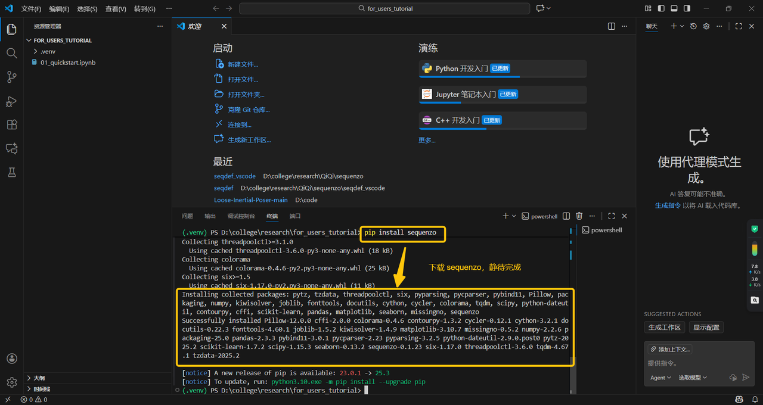Open chat settings gear icon
Image resolution: width=763 pixels, height=405 pixels.
click(x=706, y=26)
